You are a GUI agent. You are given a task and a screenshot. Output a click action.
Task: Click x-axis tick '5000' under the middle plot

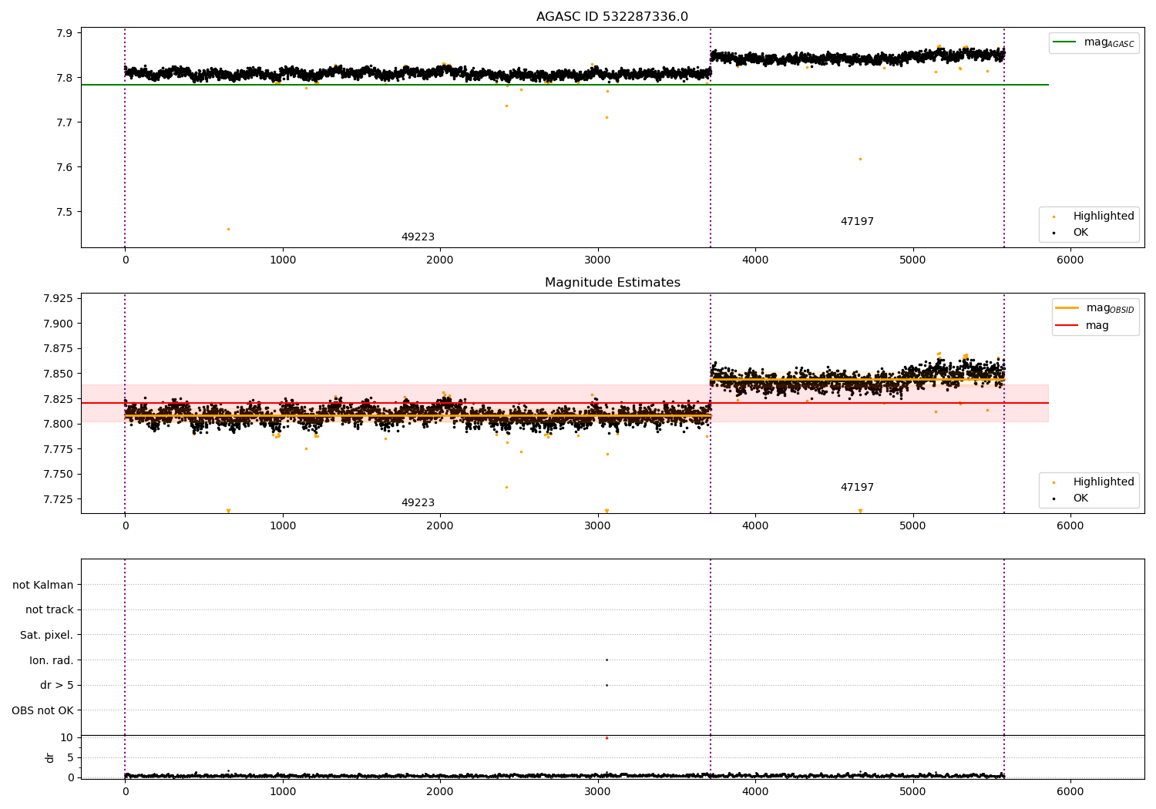(913, 526)
